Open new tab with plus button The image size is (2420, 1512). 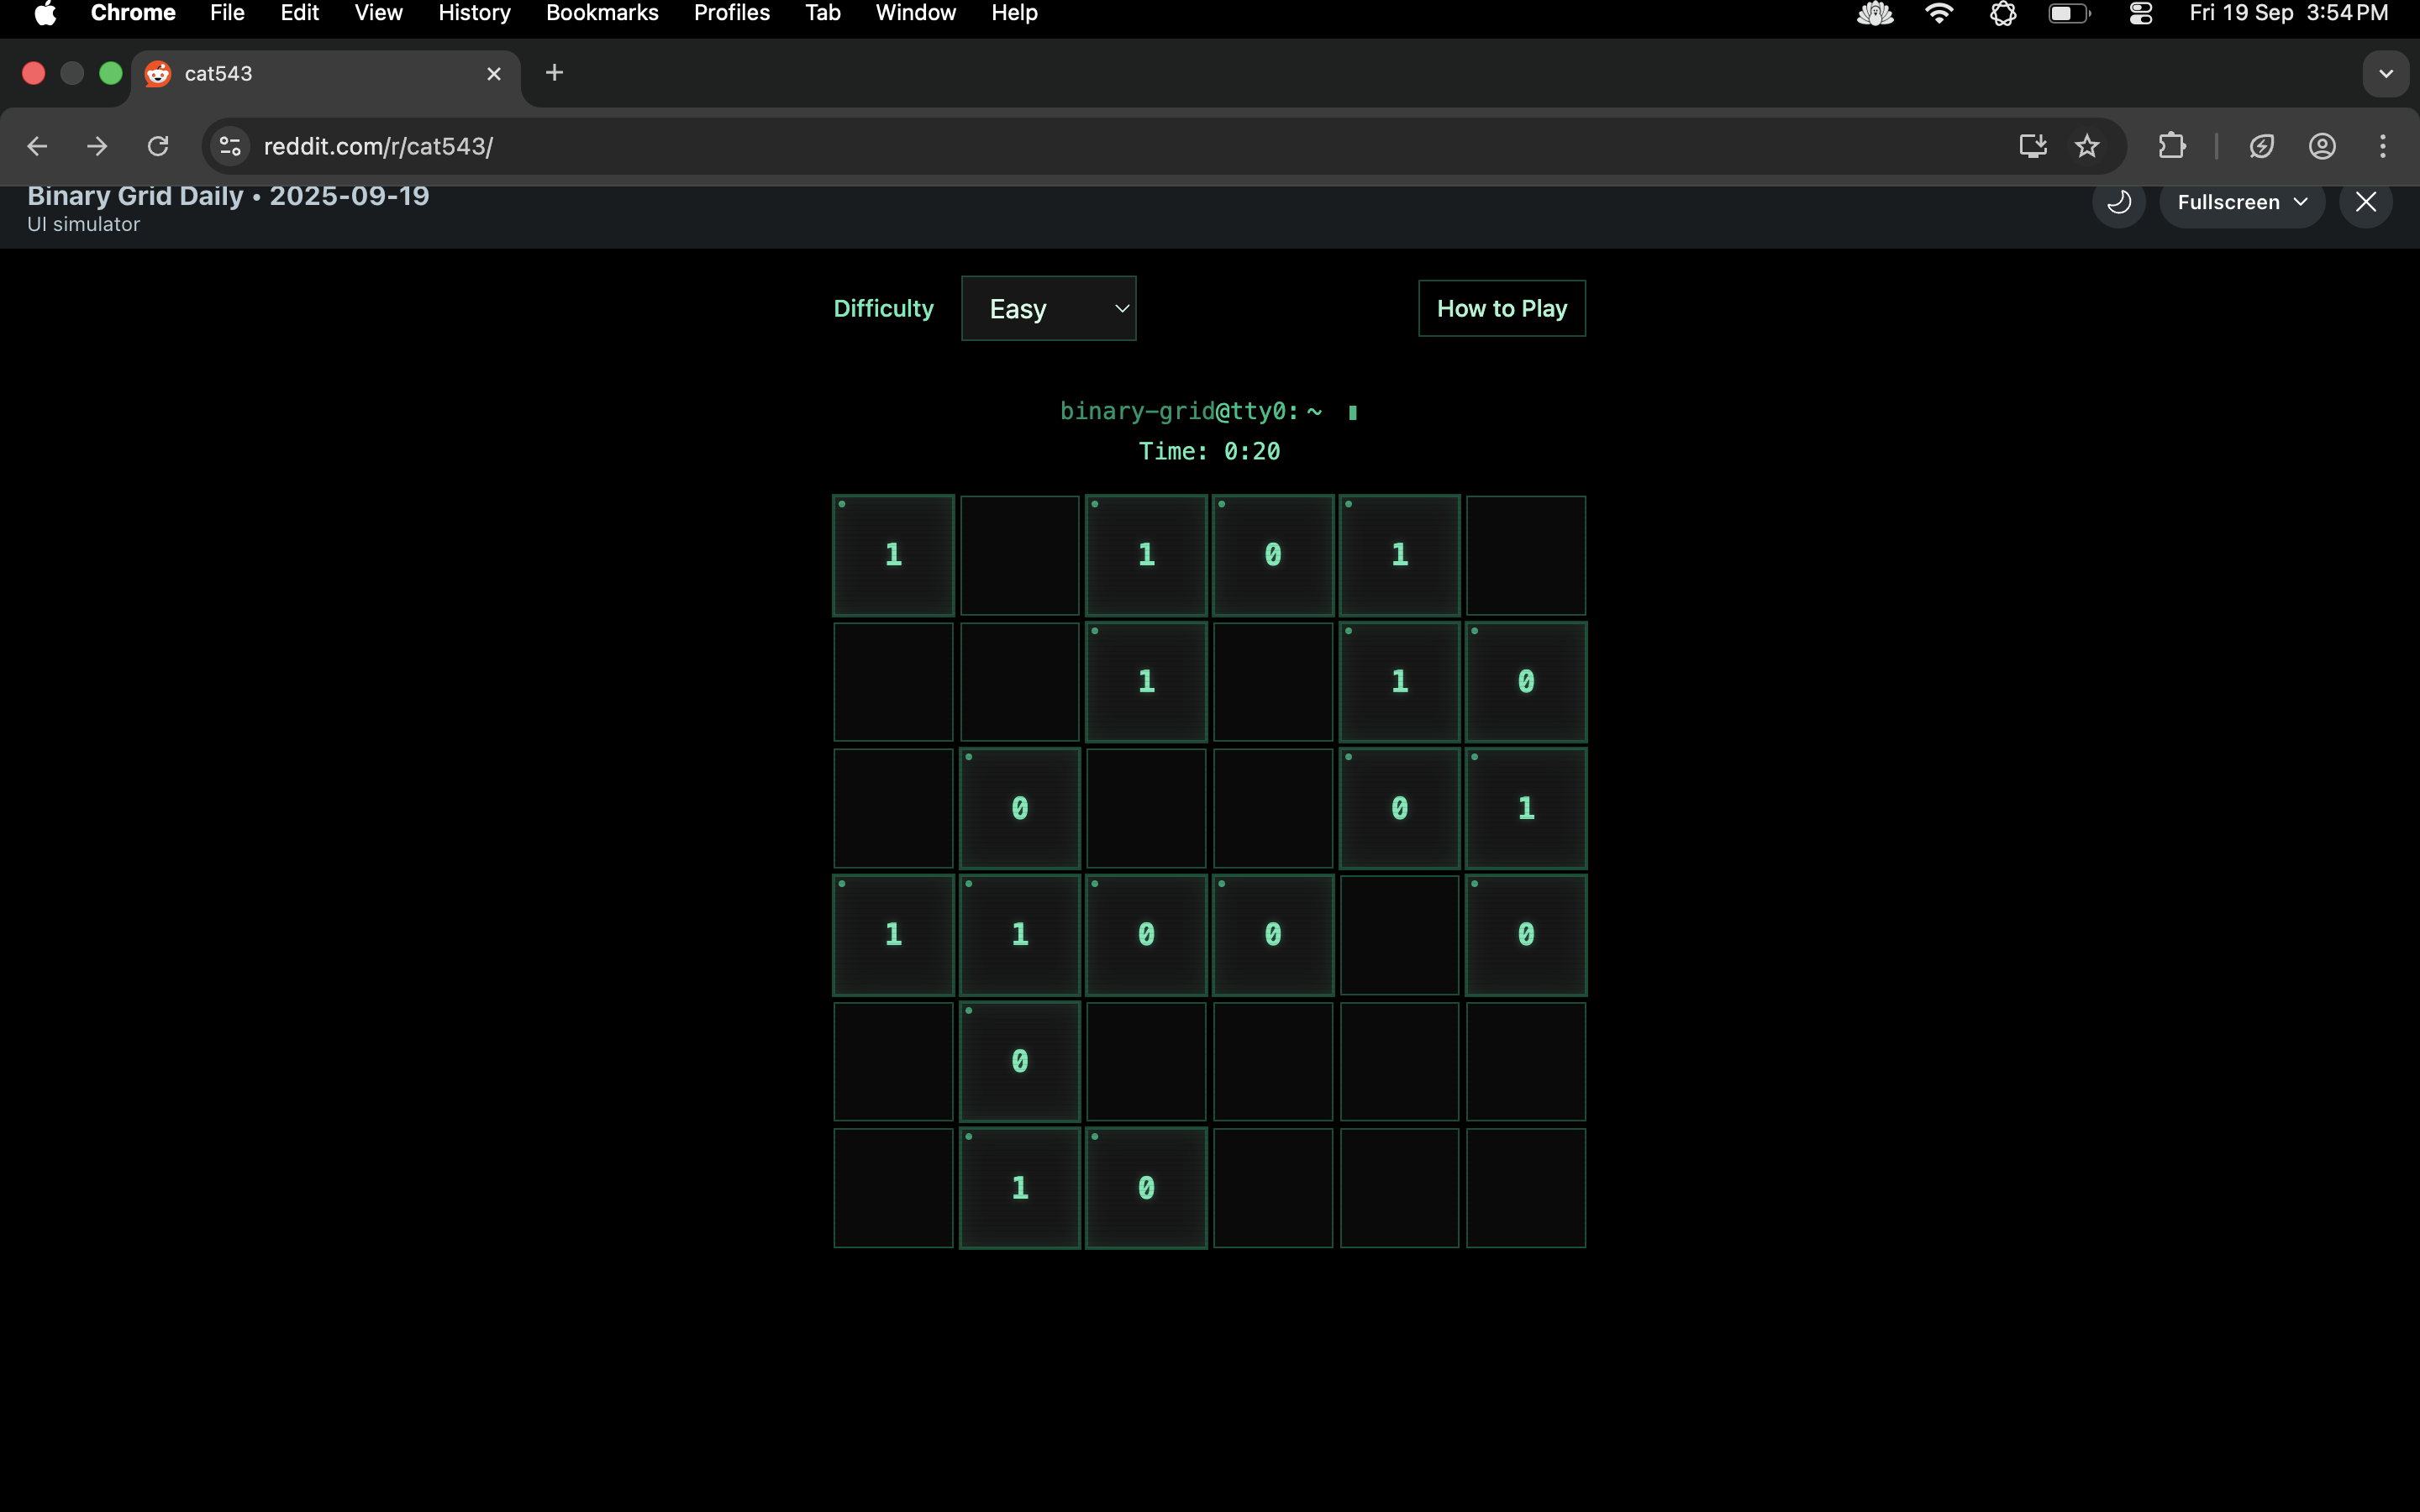click(x=554, y=73)
